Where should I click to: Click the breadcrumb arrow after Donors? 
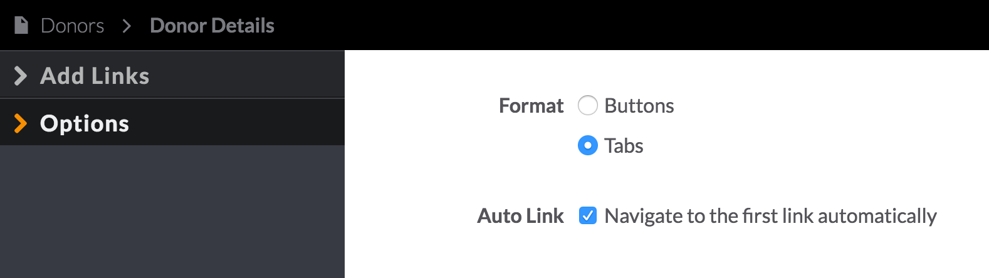tap(127, 26)
